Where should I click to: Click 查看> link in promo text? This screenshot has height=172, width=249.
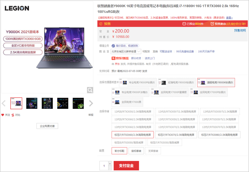click(230, 18)
